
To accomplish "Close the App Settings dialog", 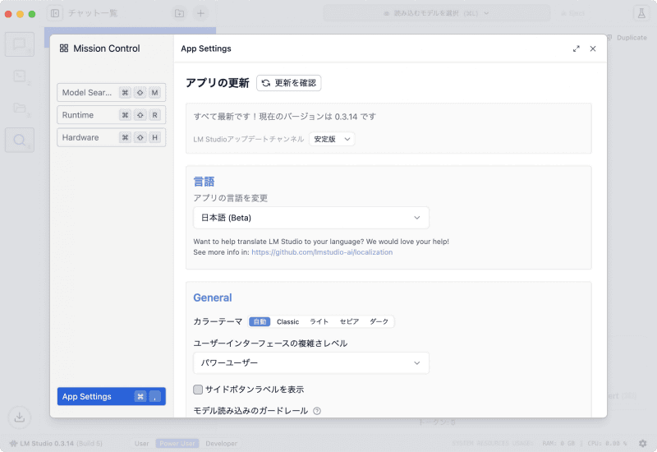I will pyautogui.click(x=593, y=48).
